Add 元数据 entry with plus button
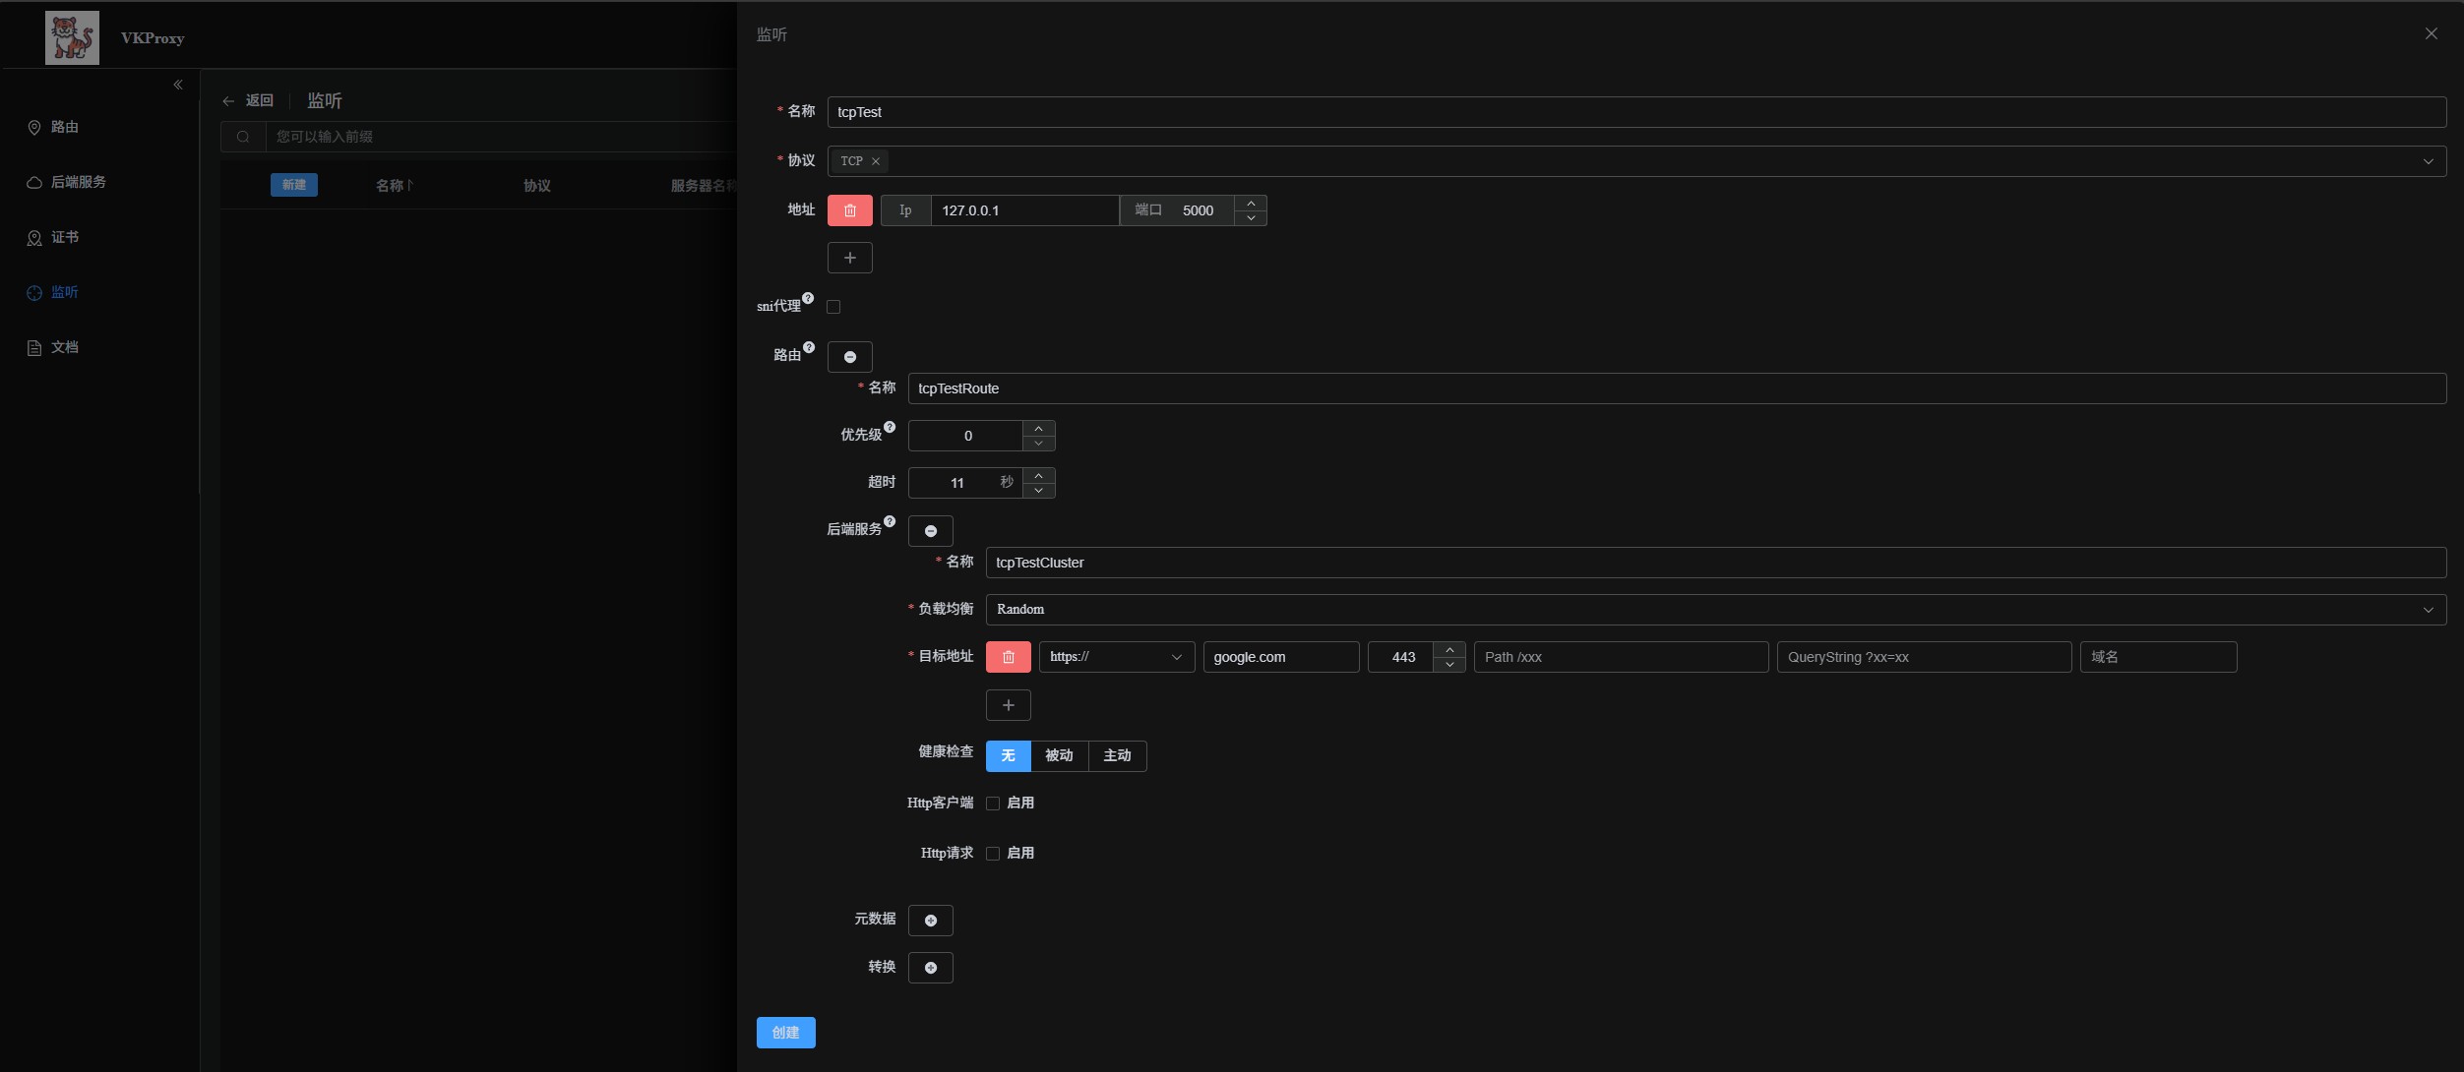This screenshot has height=1072, width=2464. (931, 921)
